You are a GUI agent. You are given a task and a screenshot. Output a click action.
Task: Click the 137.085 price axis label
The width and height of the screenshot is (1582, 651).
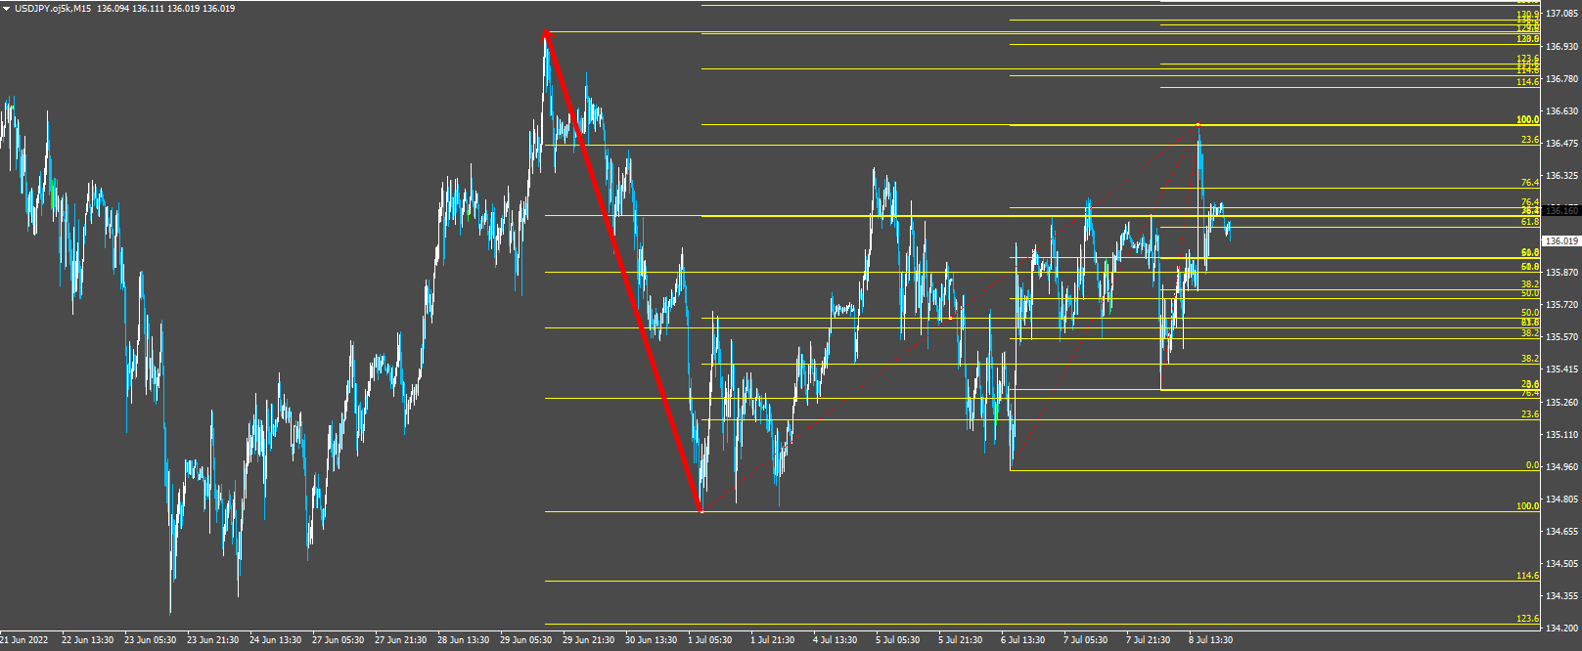click(1561, 15)
